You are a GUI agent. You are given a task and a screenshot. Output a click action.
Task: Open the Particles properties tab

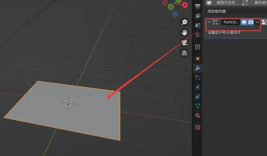[x=198, y=78]
